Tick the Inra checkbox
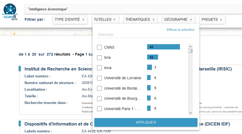 (99, 58)
